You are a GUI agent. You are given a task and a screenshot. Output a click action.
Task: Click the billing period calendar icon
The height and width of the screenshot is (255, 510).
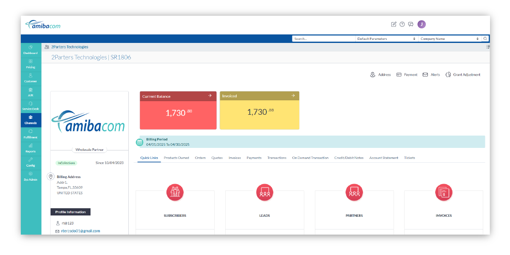pos(139,142)
